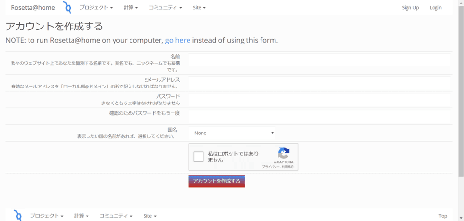Click the Sign Up link
This screenshot has width=464, height=221.
click(x=410, y=8)
